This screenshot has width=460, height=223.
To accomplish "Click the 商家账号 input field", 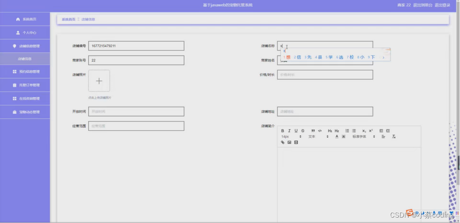I will 136,60.
